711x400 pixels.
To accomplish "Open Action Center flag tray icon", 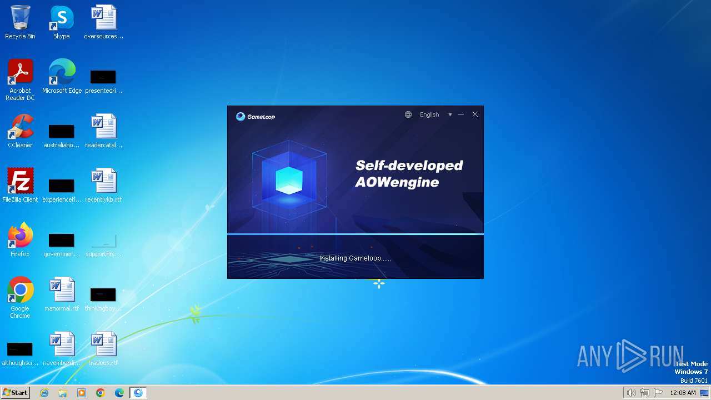I will [659, 393].
